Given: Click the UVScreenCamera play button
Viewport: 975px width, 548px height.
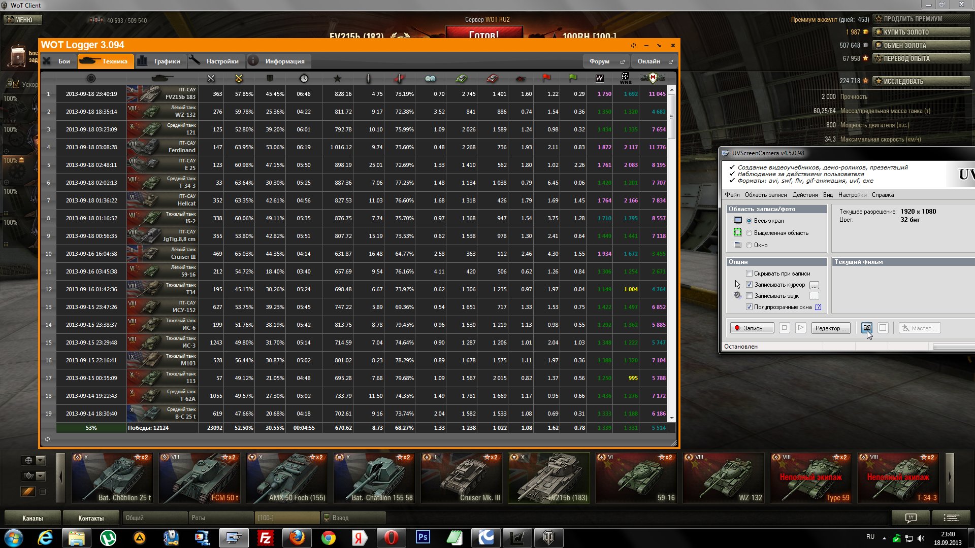Looking at the screenshot, I should pyautogui.click(x=800, y=328).
